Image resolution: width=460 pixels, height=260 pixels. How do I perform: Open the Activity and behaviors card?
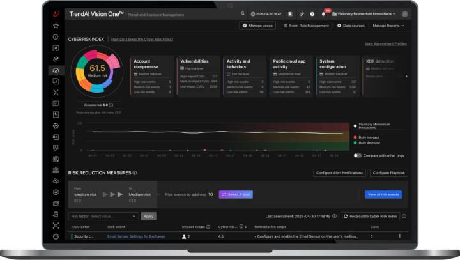point(245,76)
